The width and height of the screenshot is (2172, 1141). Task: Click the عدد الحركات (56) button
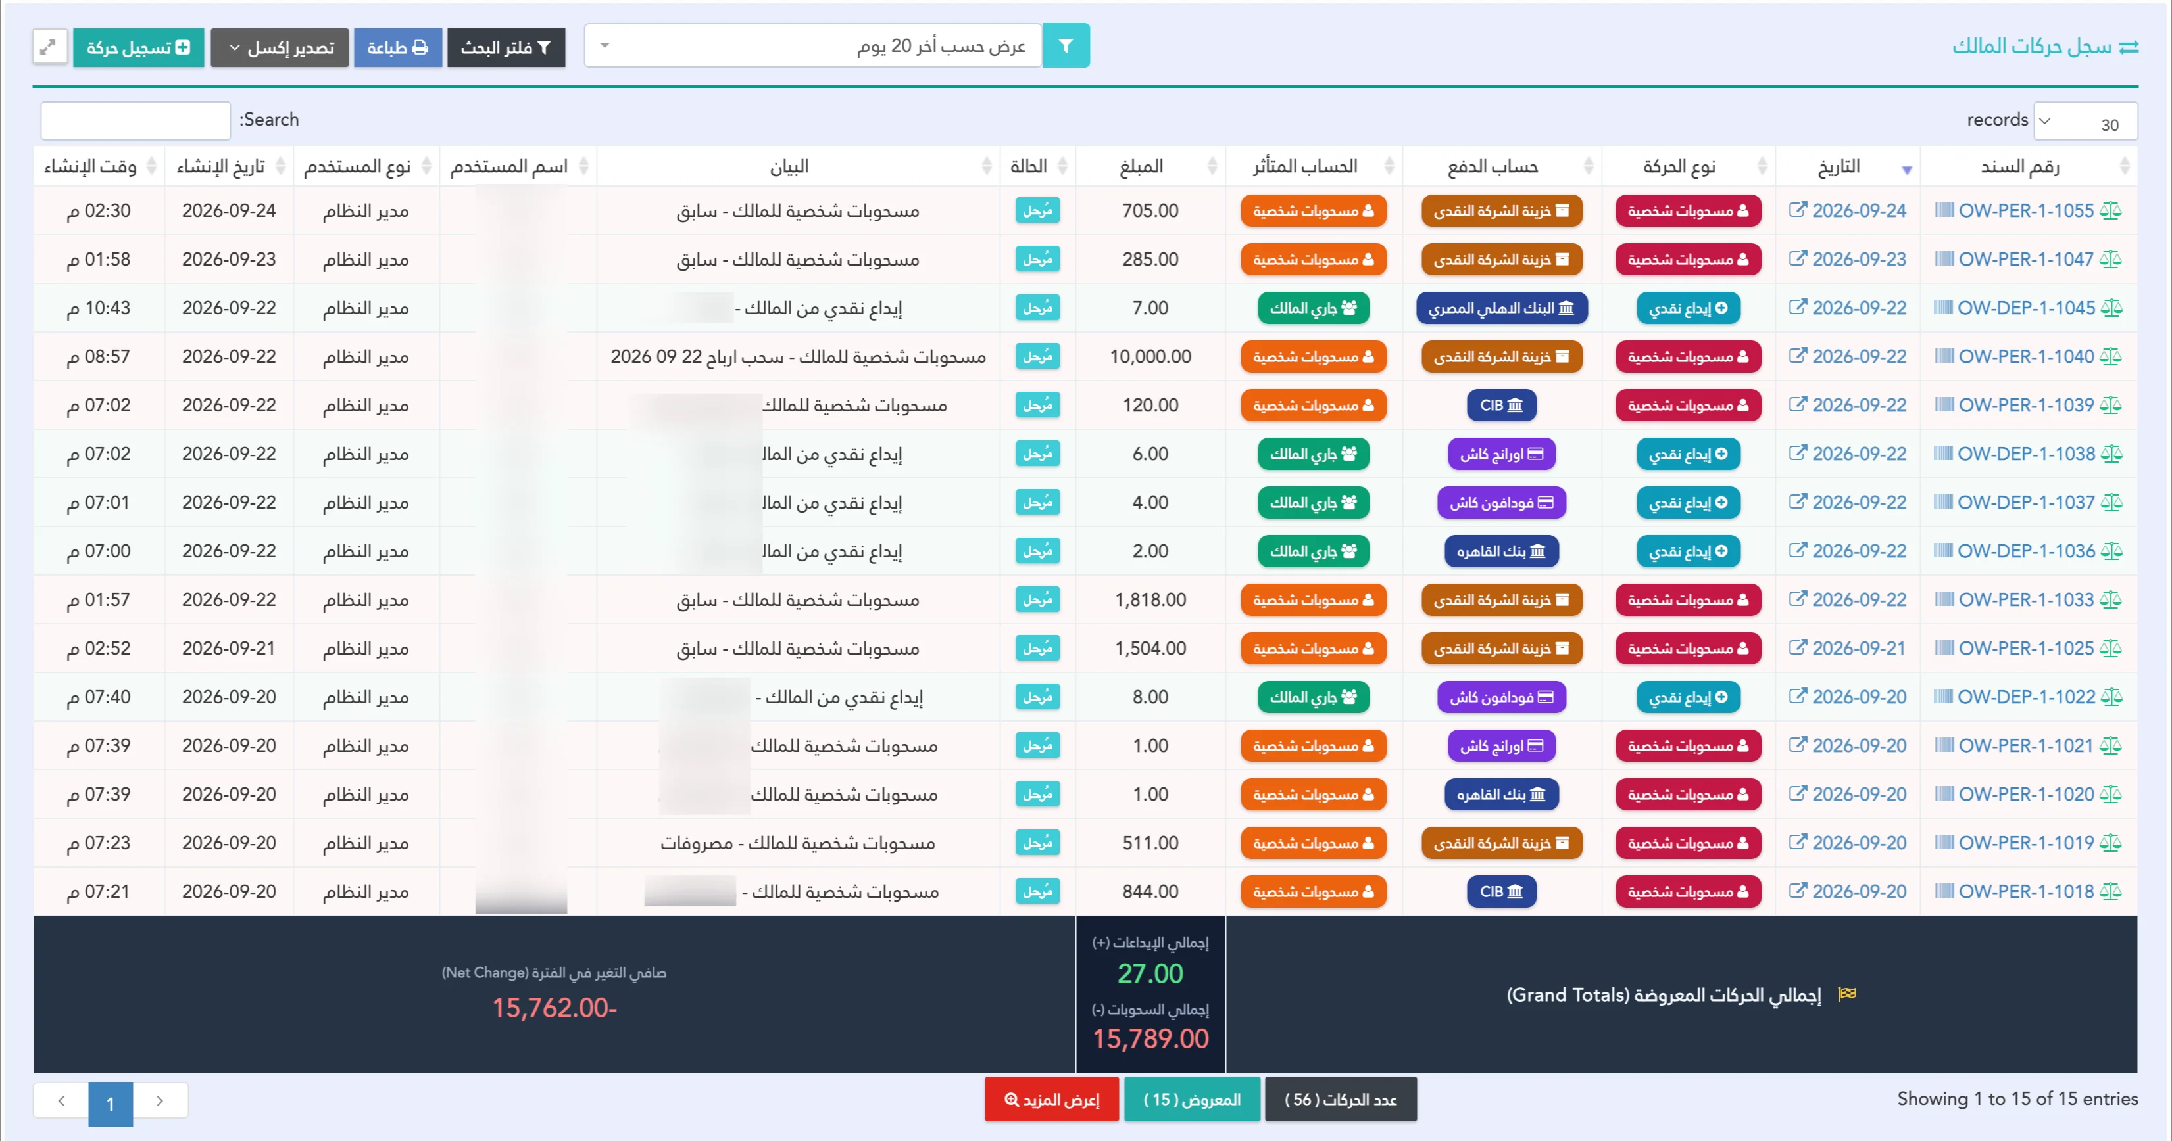pos(1341,1100)
